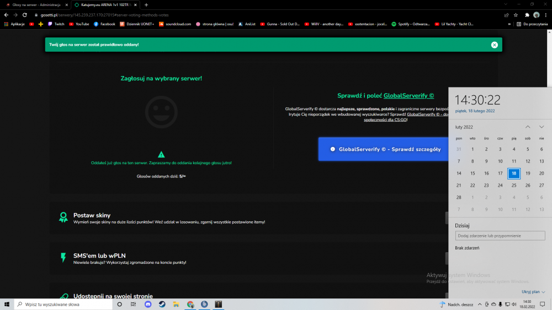
Task: Click the luty 2022 month header
Action: [x=464, y=127]
